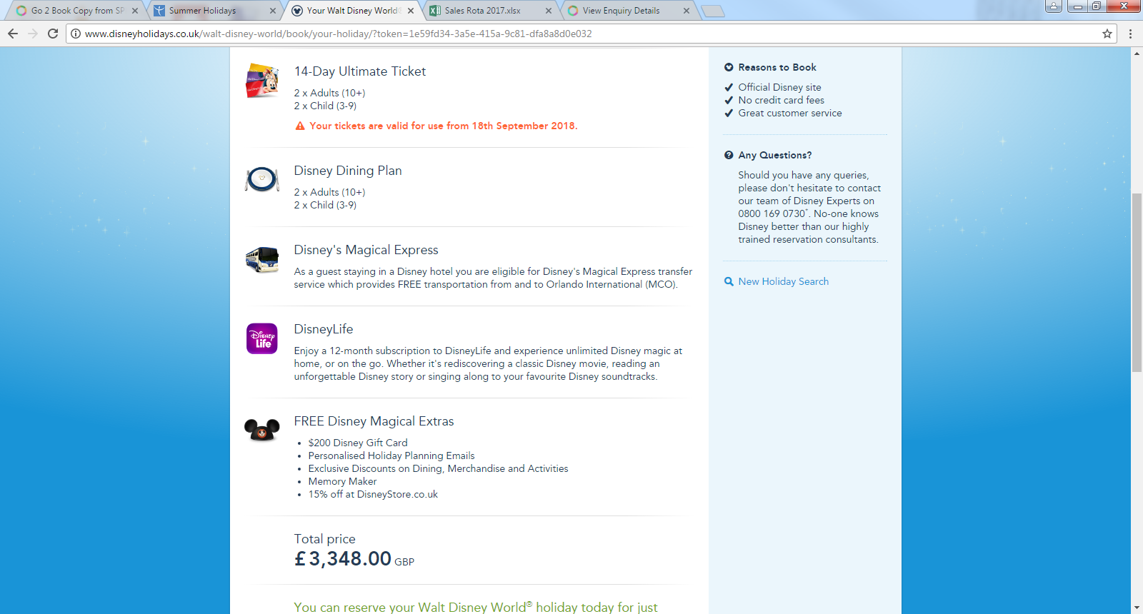Click the Reasons to Book badge icon
This screenshot has width=1143, height=614.
(x=729, y=67)
